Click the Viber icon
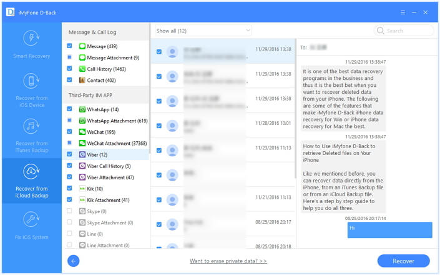The image size is (440, 275). pos(82,154)
